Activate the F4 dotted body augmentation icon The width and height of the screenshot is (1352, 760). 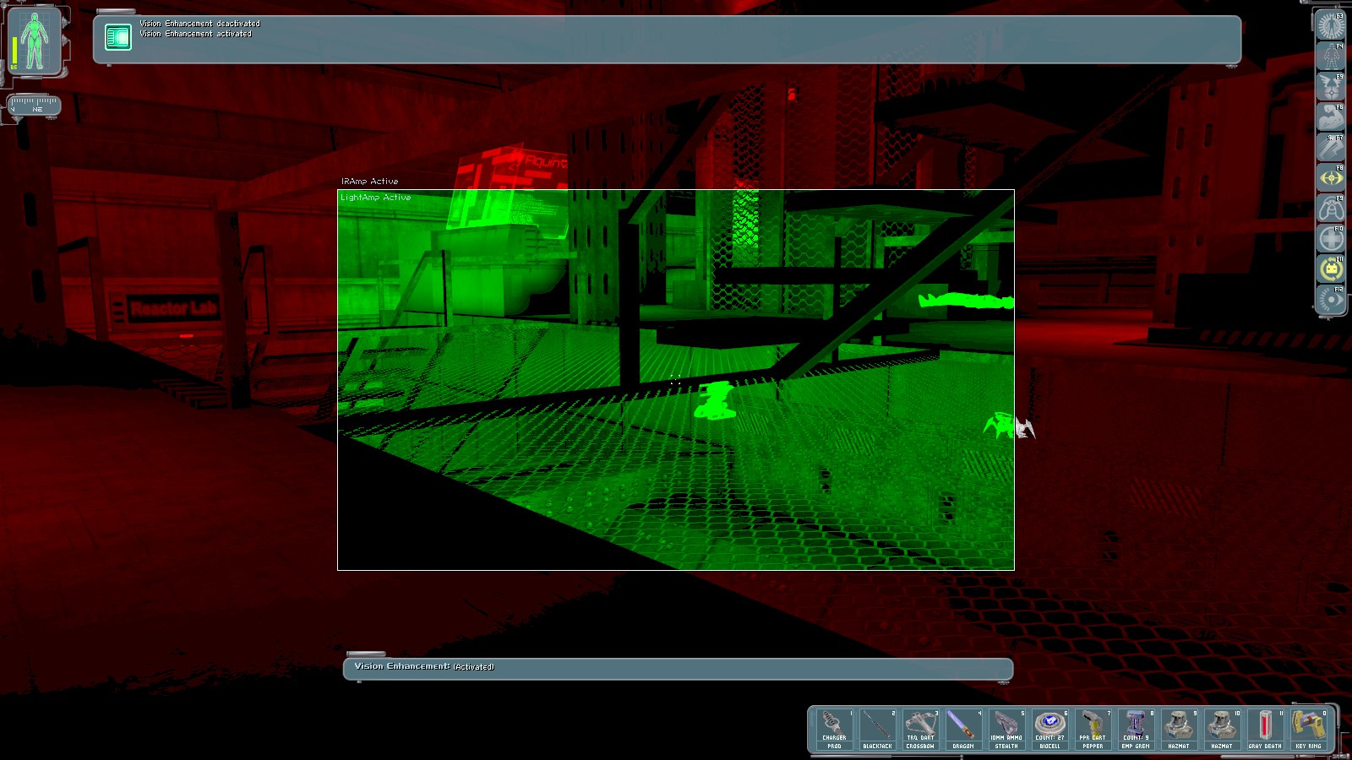click(x=1331, y=57)
